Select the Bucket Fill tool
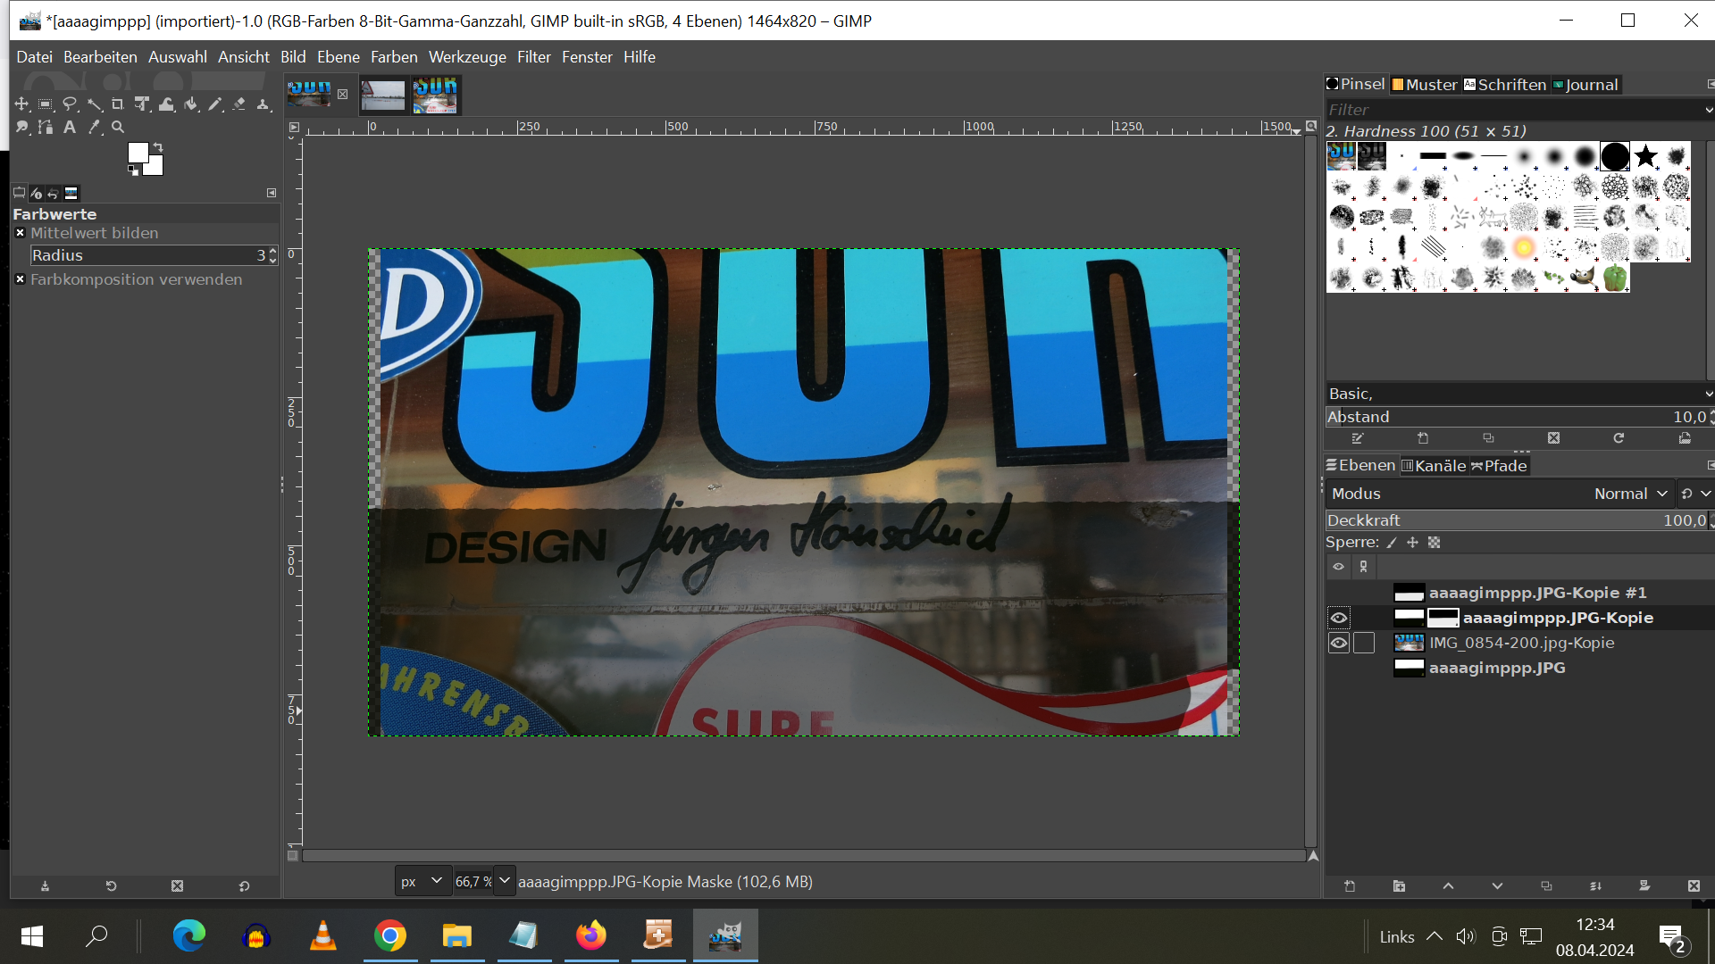This screenshot has width=1715, height=964. pos(190,104)
